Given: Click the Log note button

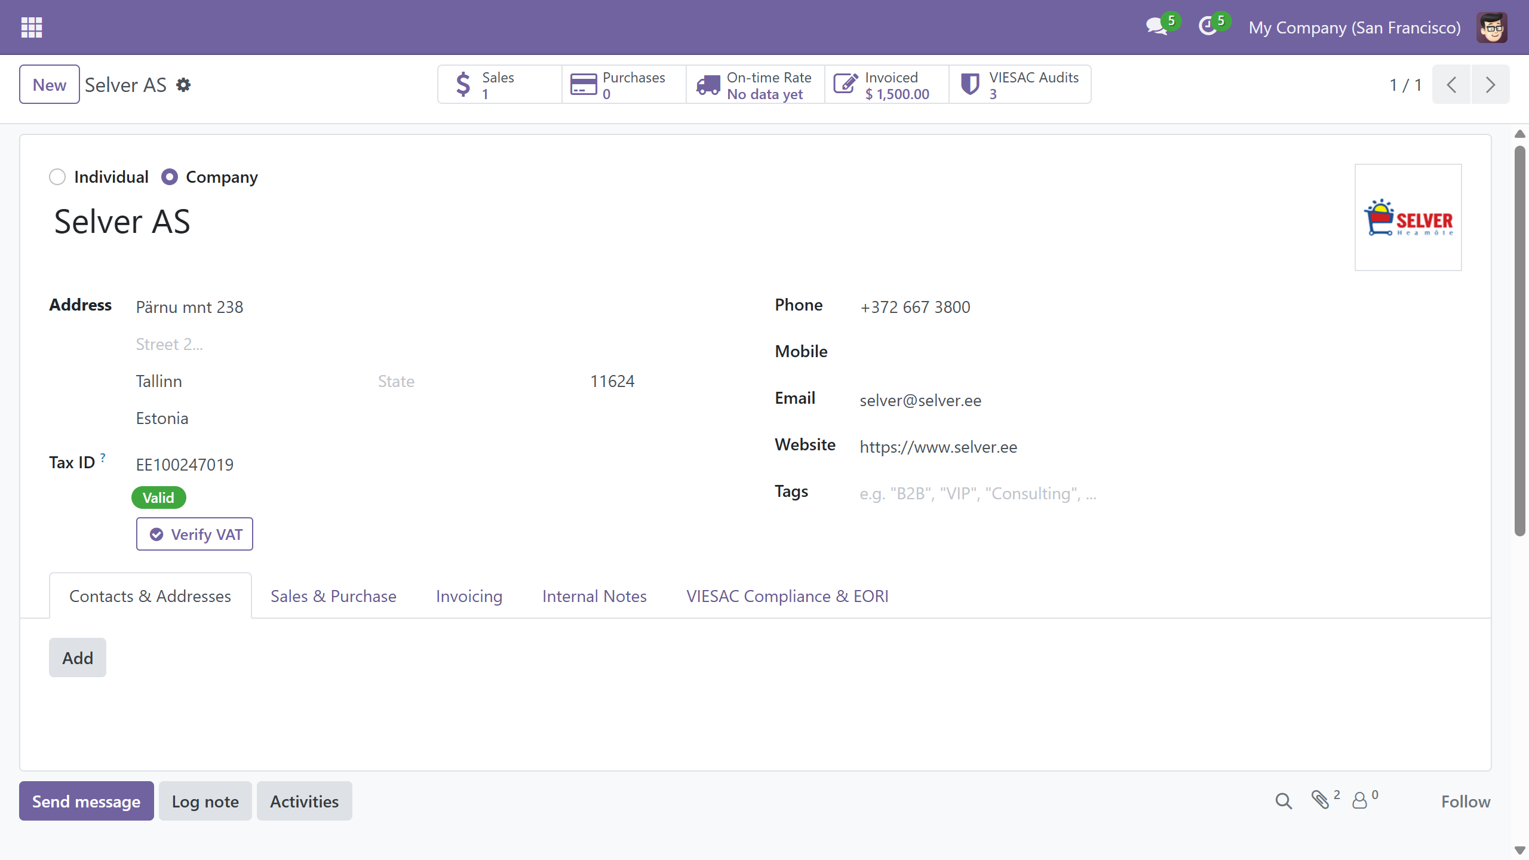Looking at the screenshot, I should point(205,801).
